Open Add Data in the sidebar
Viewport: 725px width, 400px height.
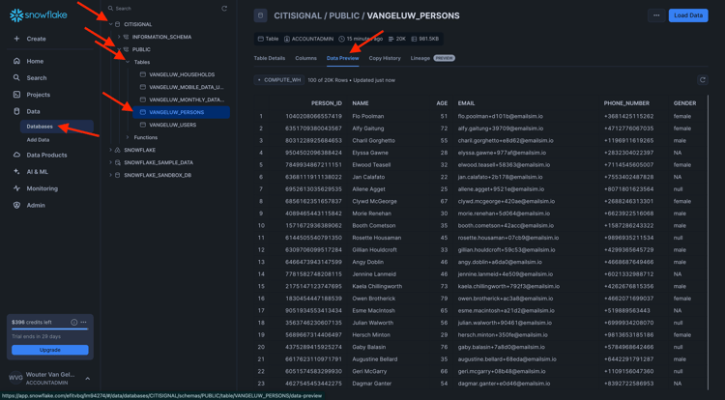click(38, 139)
